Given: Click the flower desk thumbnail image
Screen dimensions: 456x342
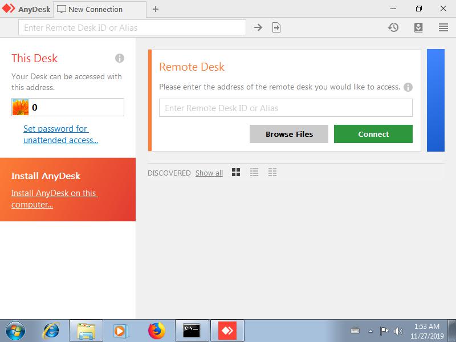Looking at the screenshot, I should pyautogui.click(x=21, y=107).
